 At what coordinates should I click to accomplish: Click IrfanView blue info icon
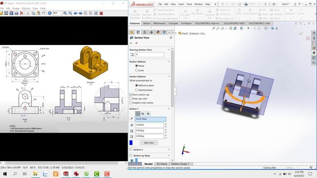pos(50,13)
